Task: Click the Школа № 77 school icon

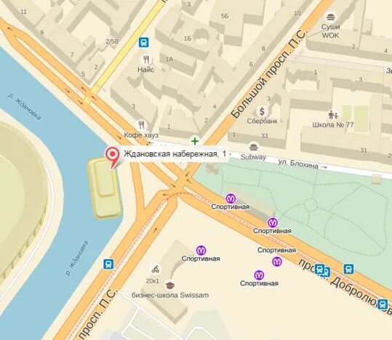Action: (333, 115)
